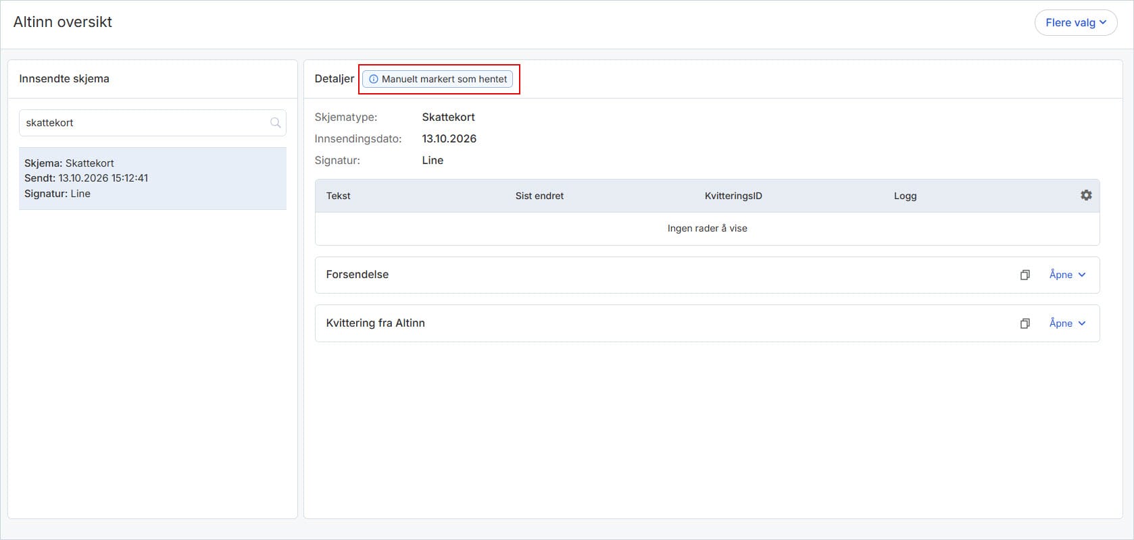
Task: Copy the Forsendelse content icon
Action: click(1025, 275)
